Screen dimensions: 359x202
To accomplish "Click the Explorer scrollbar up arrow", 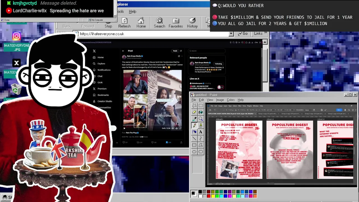I will pyautogui.click(x=265, y=42).
